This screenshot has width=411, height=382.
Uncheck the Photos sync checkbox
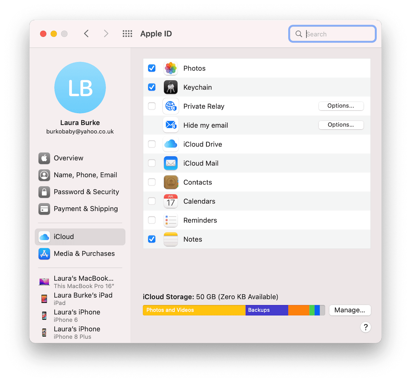pos(152,68)
